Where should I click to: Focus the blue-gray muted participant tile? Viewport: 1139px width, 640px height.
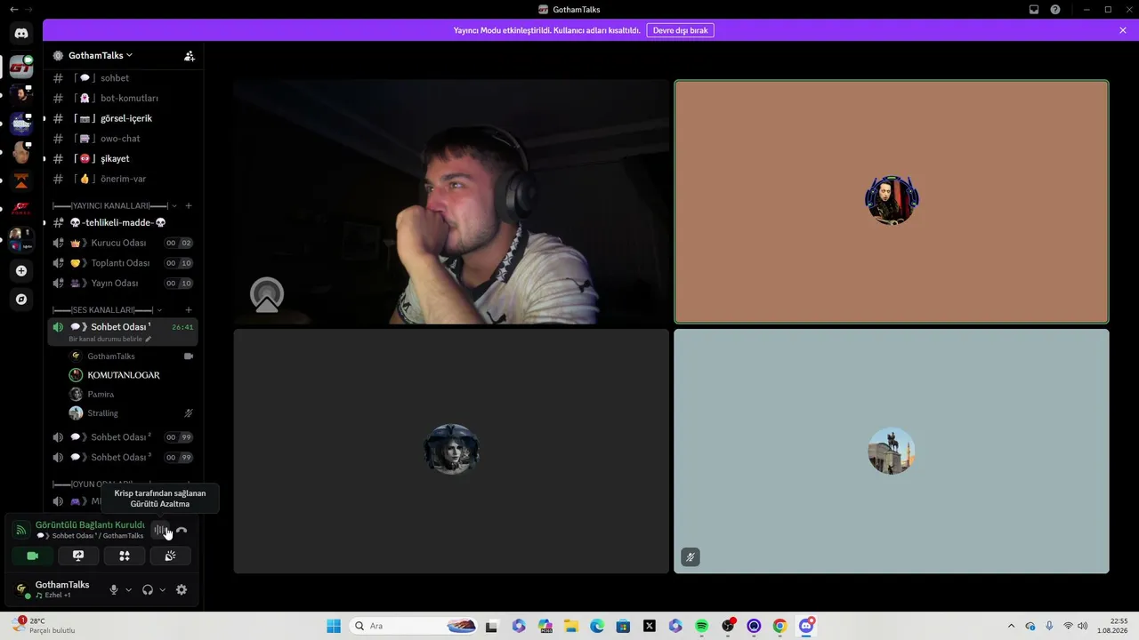[892, 452]
